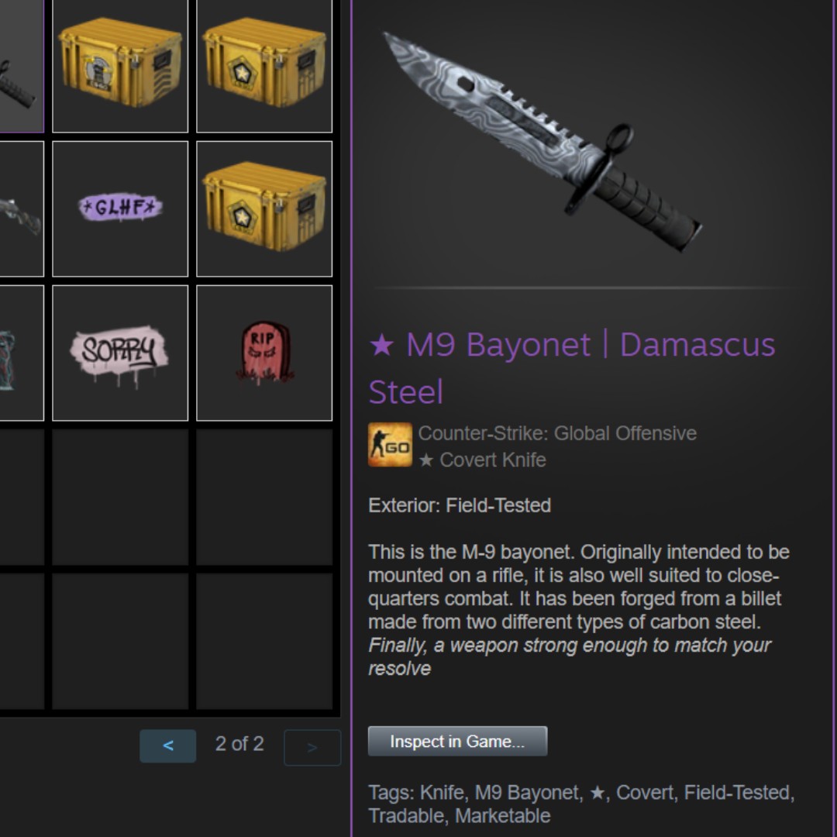Click the empty inventory slot below SORRY graffiti
The width and height of the screenshot is (837, 837).
coord(120,497)
